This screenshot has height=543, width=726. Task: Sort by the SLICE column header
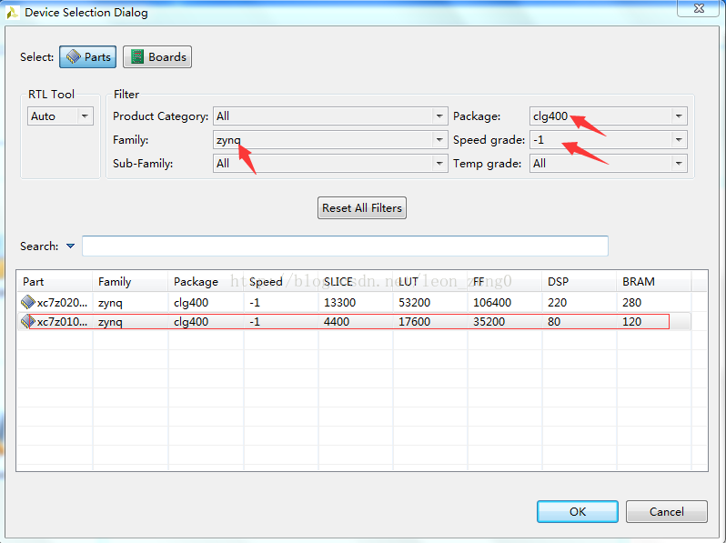356,281
